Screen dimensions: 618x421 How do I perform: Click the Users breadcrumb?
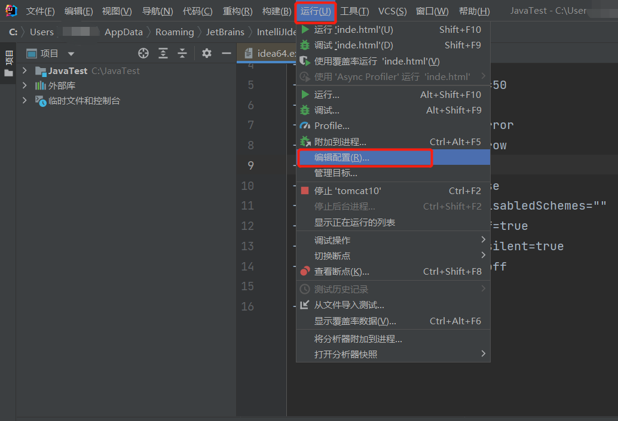(x=41, y=32)
